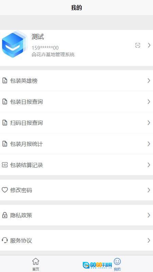The height and width of the screenshot is (272, 153).
Task: Open chevron on 修改密码 row
Action: 149,190
